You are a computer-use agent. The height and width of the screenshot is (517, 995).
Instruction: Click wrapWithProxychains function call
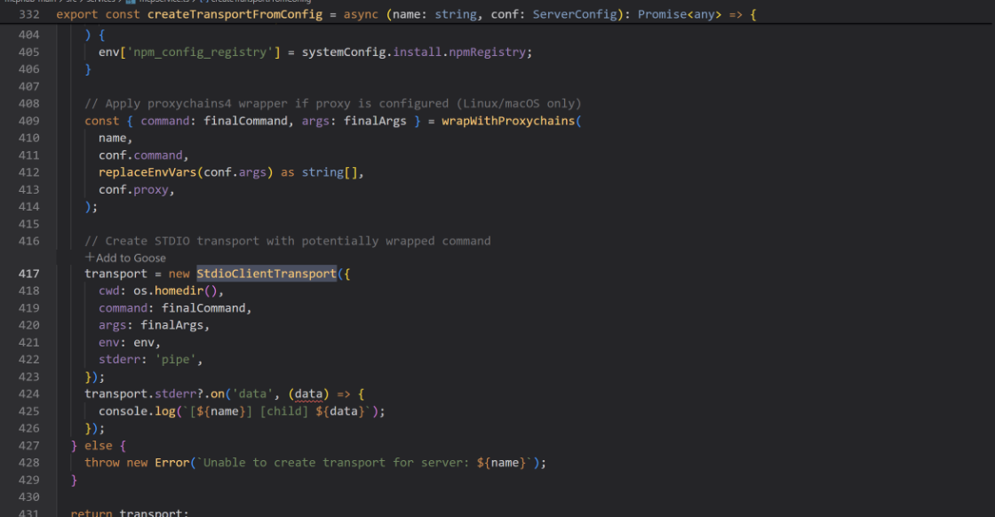click(508, 121)
